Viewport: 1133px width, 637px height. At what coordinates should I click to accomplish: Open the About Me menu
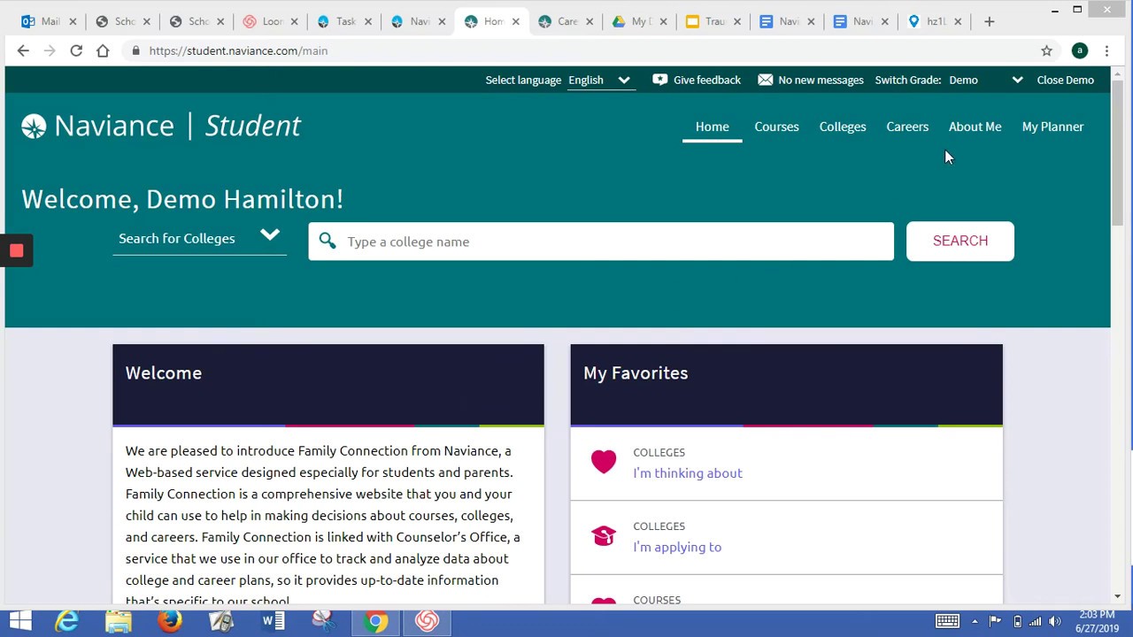[x=975, y=127]
